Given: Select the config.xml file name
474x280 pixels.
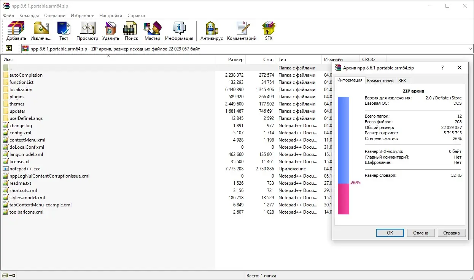Looking at the screenshot, I should pyautogui.click(x=21, y=133).
